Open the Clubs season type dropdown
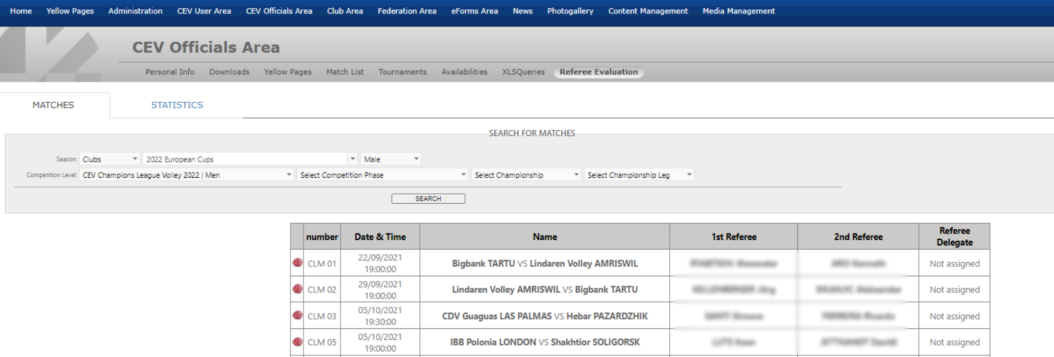1054x357 pixels. click(x=110, y=159)
